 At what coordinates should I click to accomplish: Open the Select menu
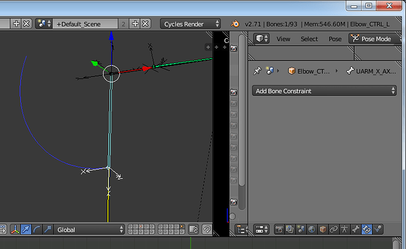[x=309, y=39]
